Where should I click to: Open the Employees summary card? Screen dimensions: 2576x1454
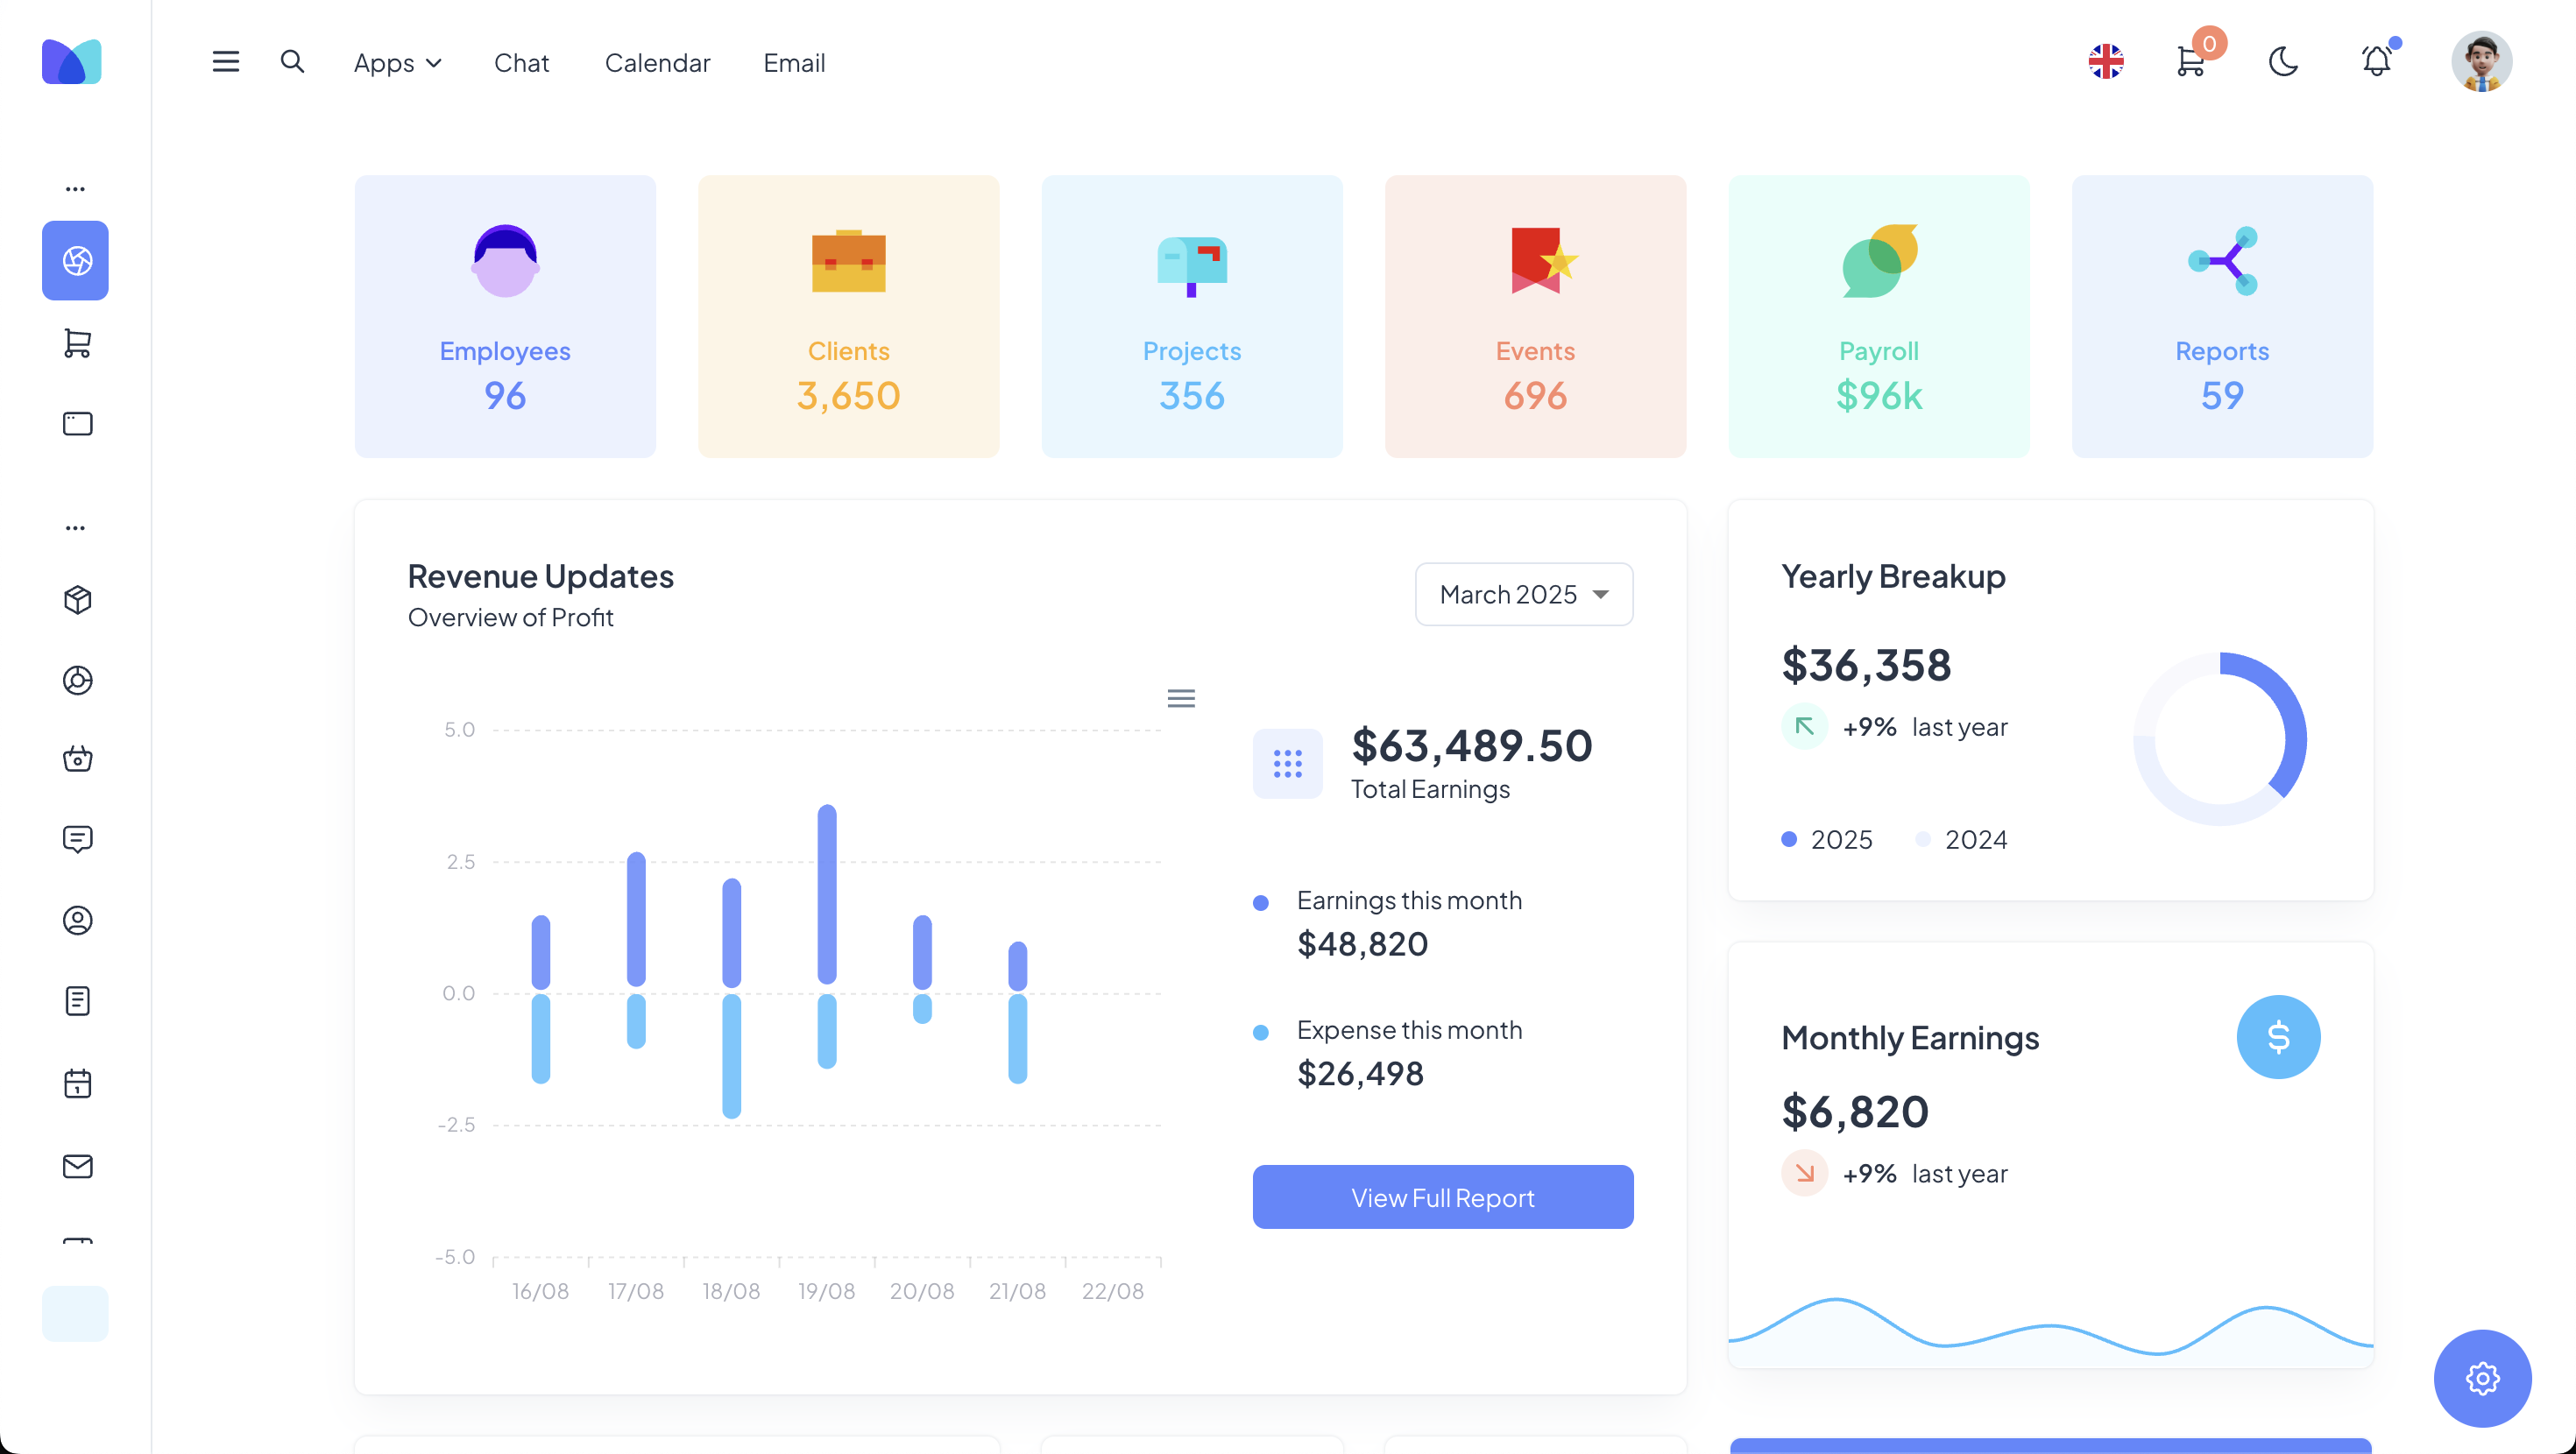click(x=505, y=316)
